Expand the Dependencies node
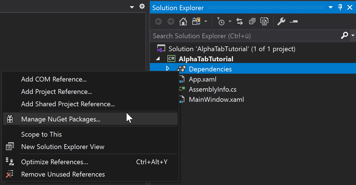This screenshot has width=356, height=185. [168, 69]
